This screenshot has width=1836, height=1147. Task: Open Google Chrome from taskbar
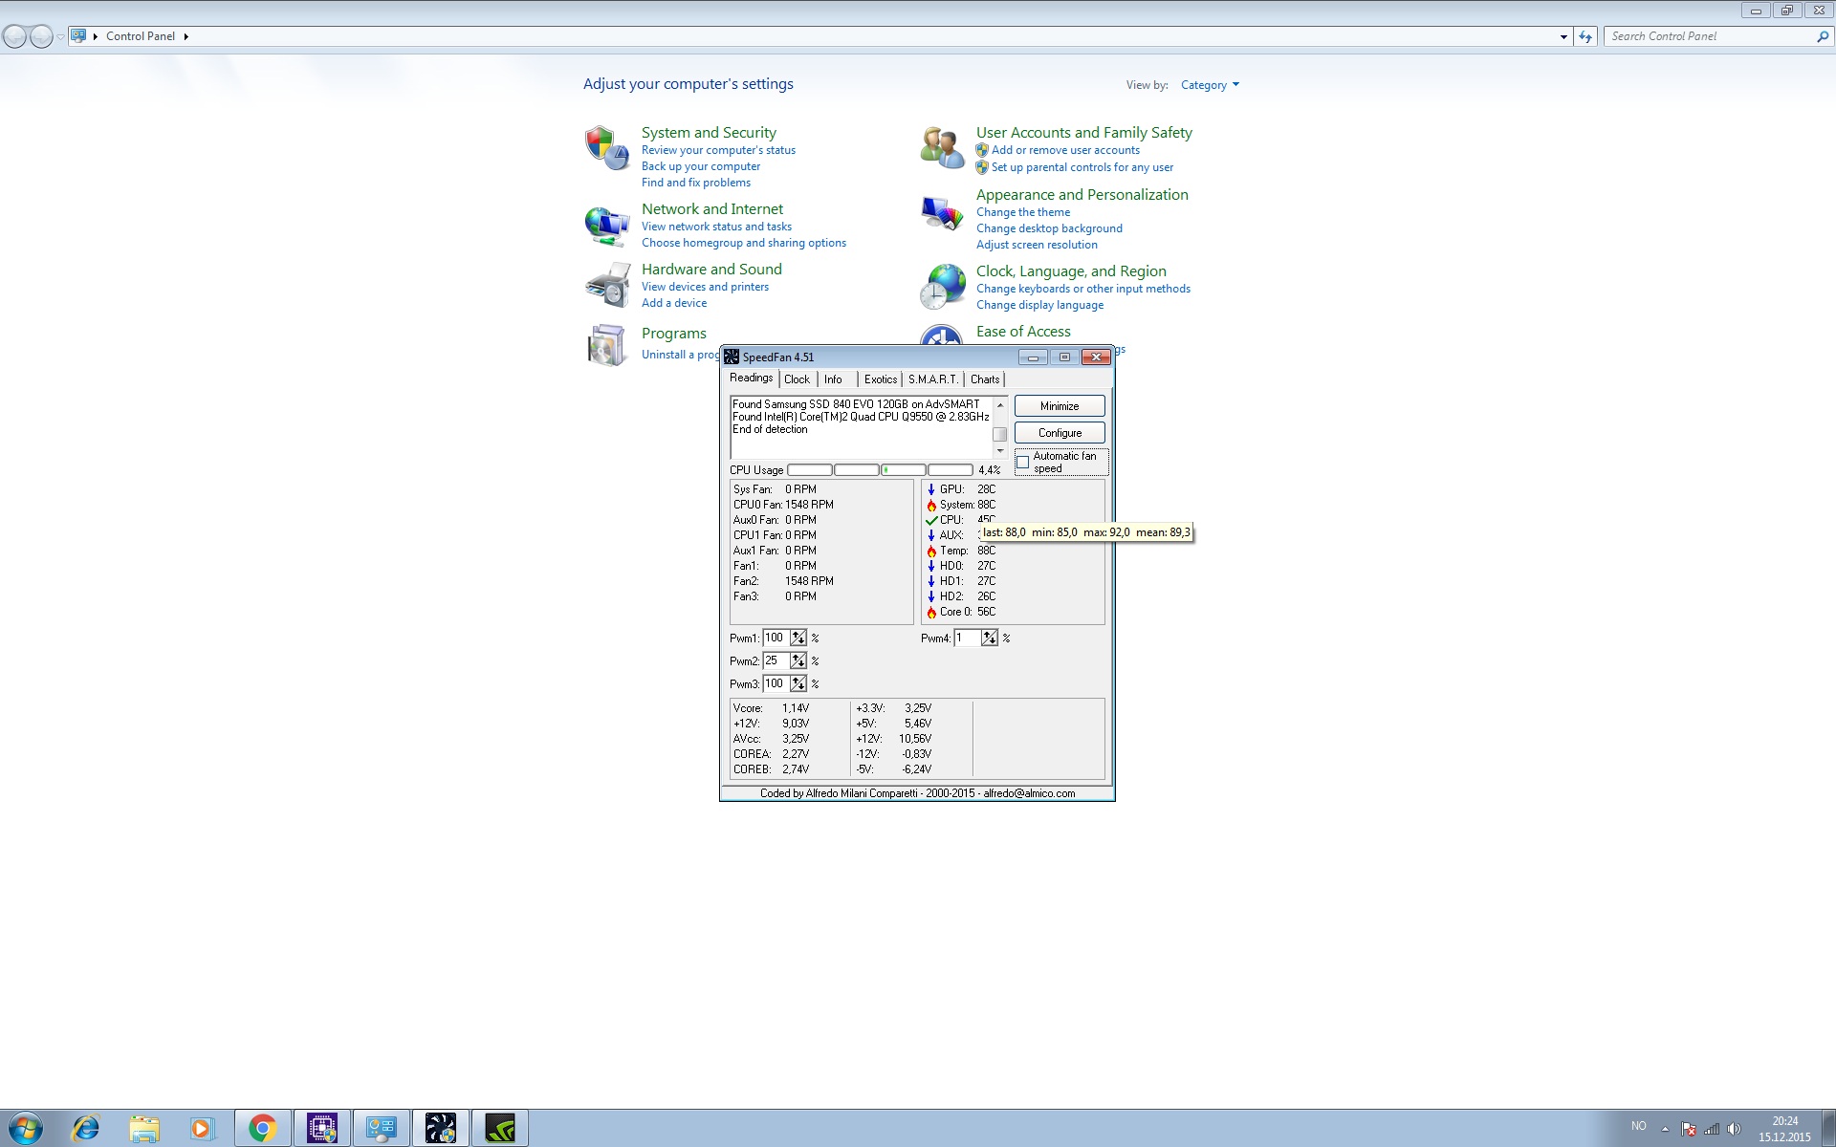tap(262, 1129)
